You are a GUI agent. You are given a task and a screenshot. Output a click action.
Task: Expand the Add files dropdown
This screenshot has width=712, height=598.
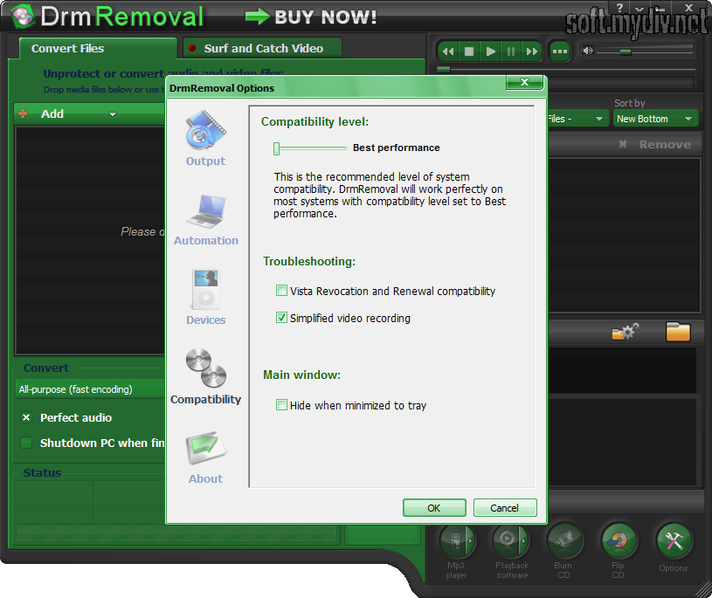[113, 114]
